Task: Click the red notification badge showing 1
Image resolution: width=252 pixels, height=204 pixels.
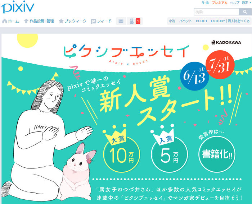Action: (x=138, y=21)
